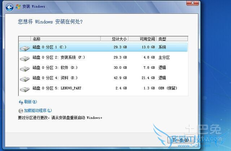Click the heading 您想将 Windows 安装在何处?
The width and height of the screenshot is (231, 151).
click(50, 22)
